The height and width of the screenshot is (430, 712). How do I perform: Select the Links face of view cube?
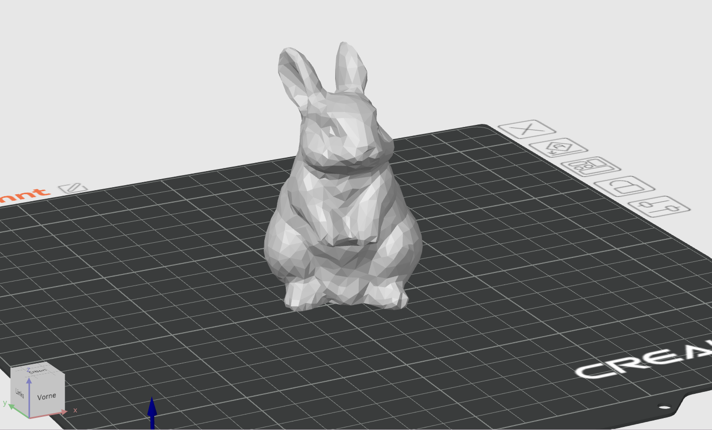point(20,393)
